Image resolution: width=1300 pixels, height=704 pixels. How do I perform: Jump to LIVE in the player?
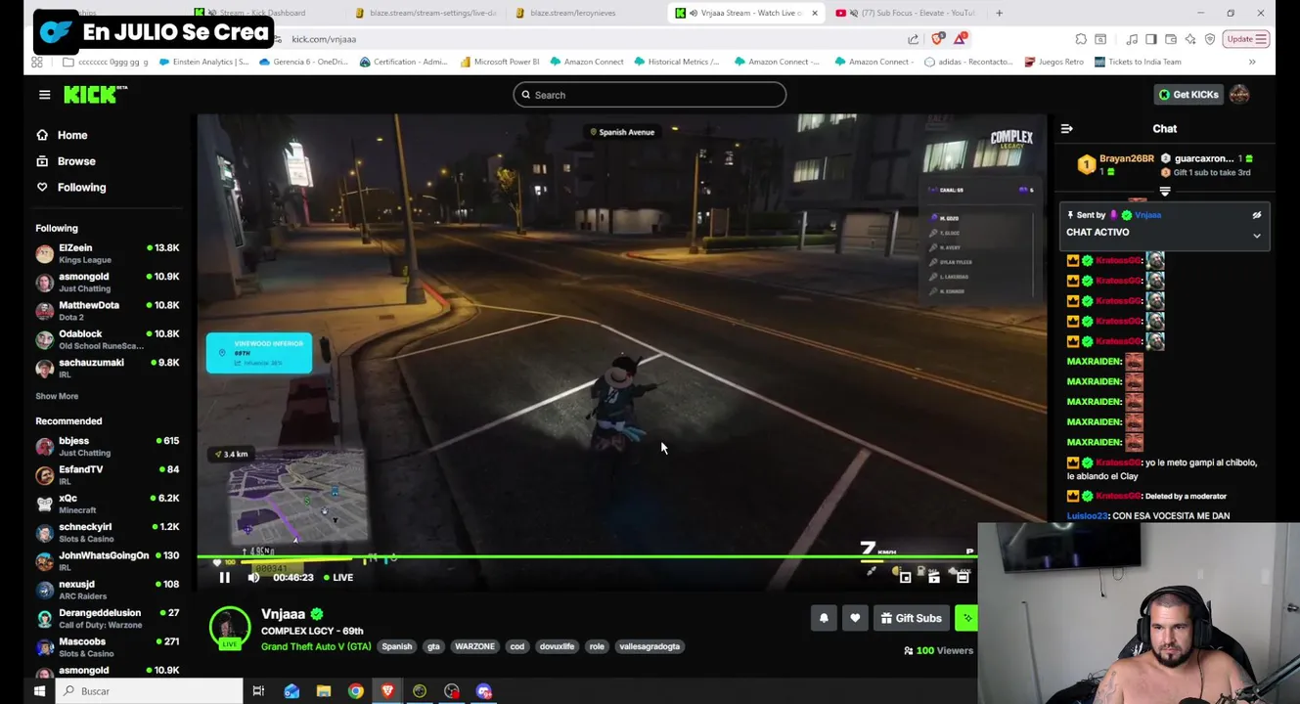click(x=338, y=578)
